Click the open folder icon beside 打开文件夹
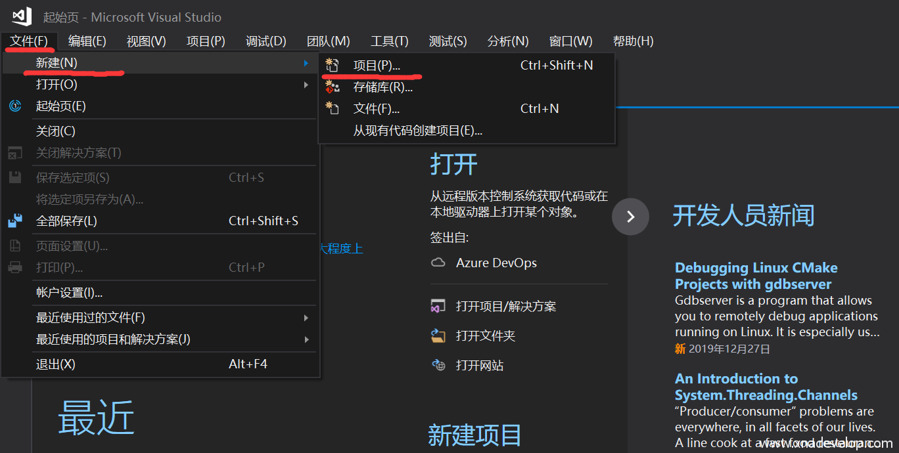 coord(438,336)
